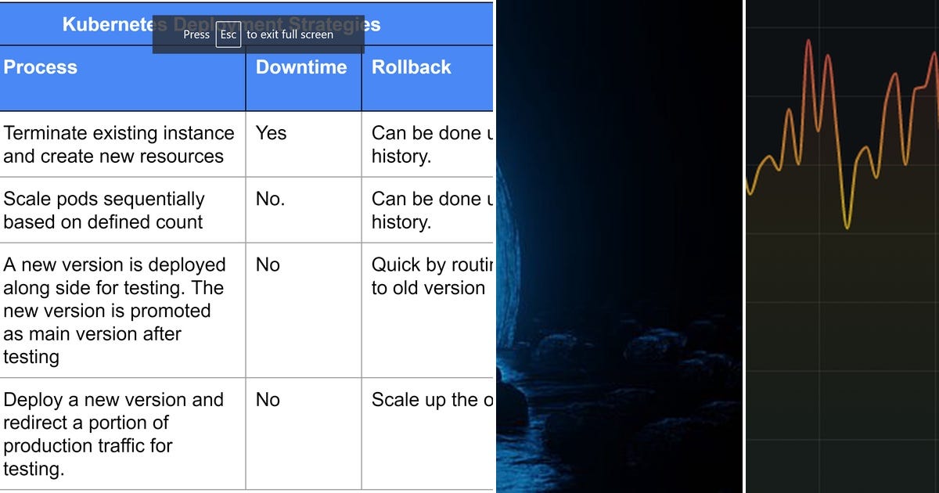This screenshot has width=939, height=493.
Task: Click the 'Scale up the o...' rollback cell
Action: point(432,400)
